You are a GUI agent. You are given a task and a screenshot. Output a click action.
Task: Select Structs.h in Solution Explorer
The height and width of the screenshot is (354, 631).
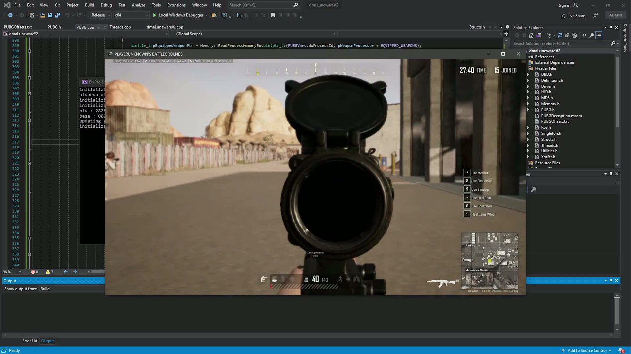(x=548, y=139)
